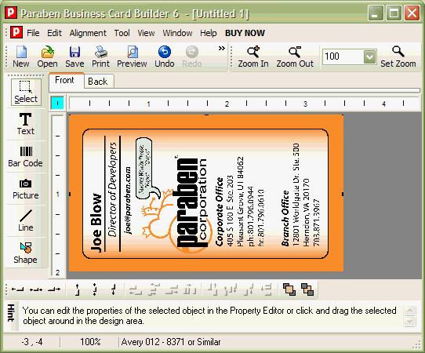Viewport: 425px width, 353px height.
Task: Open the Alignment menu
Action: (x=88, y=33)
